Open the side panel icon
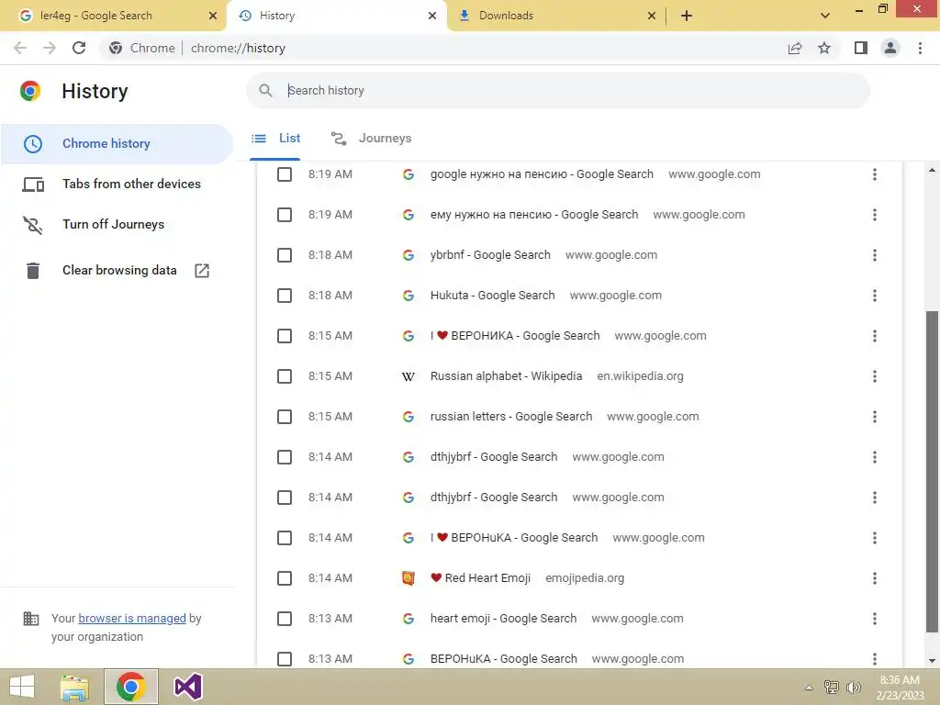The height and width of the screenshot is (705, 940). (861, 48)
